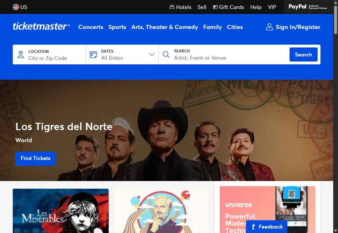
Task: Click the calendar dates icon
Action: (93, 55)
